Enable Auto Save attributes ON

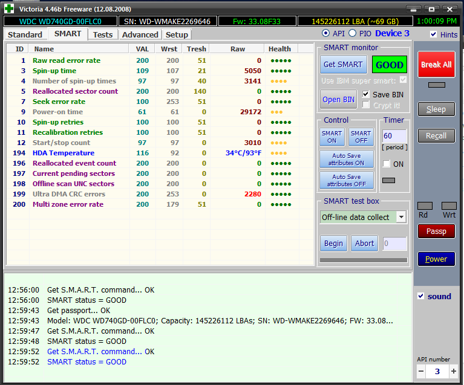point(346,159)
